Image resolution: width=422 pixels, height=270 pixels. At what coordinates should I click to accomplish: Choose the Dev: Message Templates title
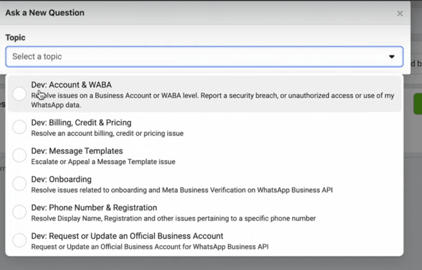[x=77, y=151]
